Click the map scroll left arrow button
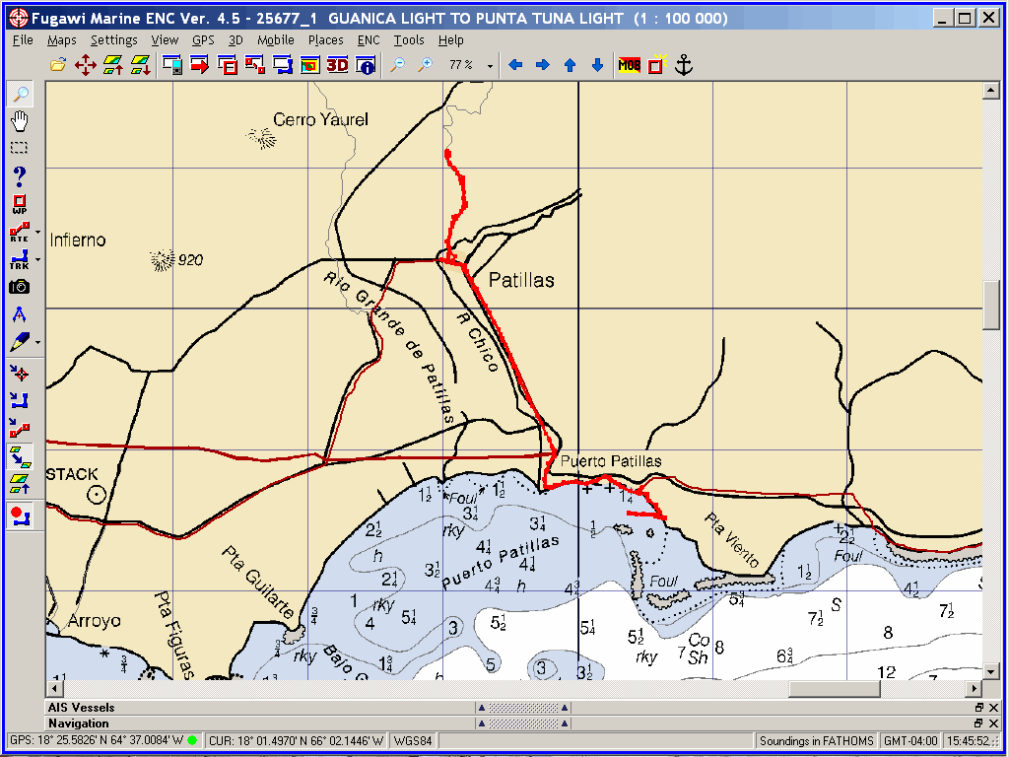This screenshot has height=757, width=1009. tap(54, 688)
